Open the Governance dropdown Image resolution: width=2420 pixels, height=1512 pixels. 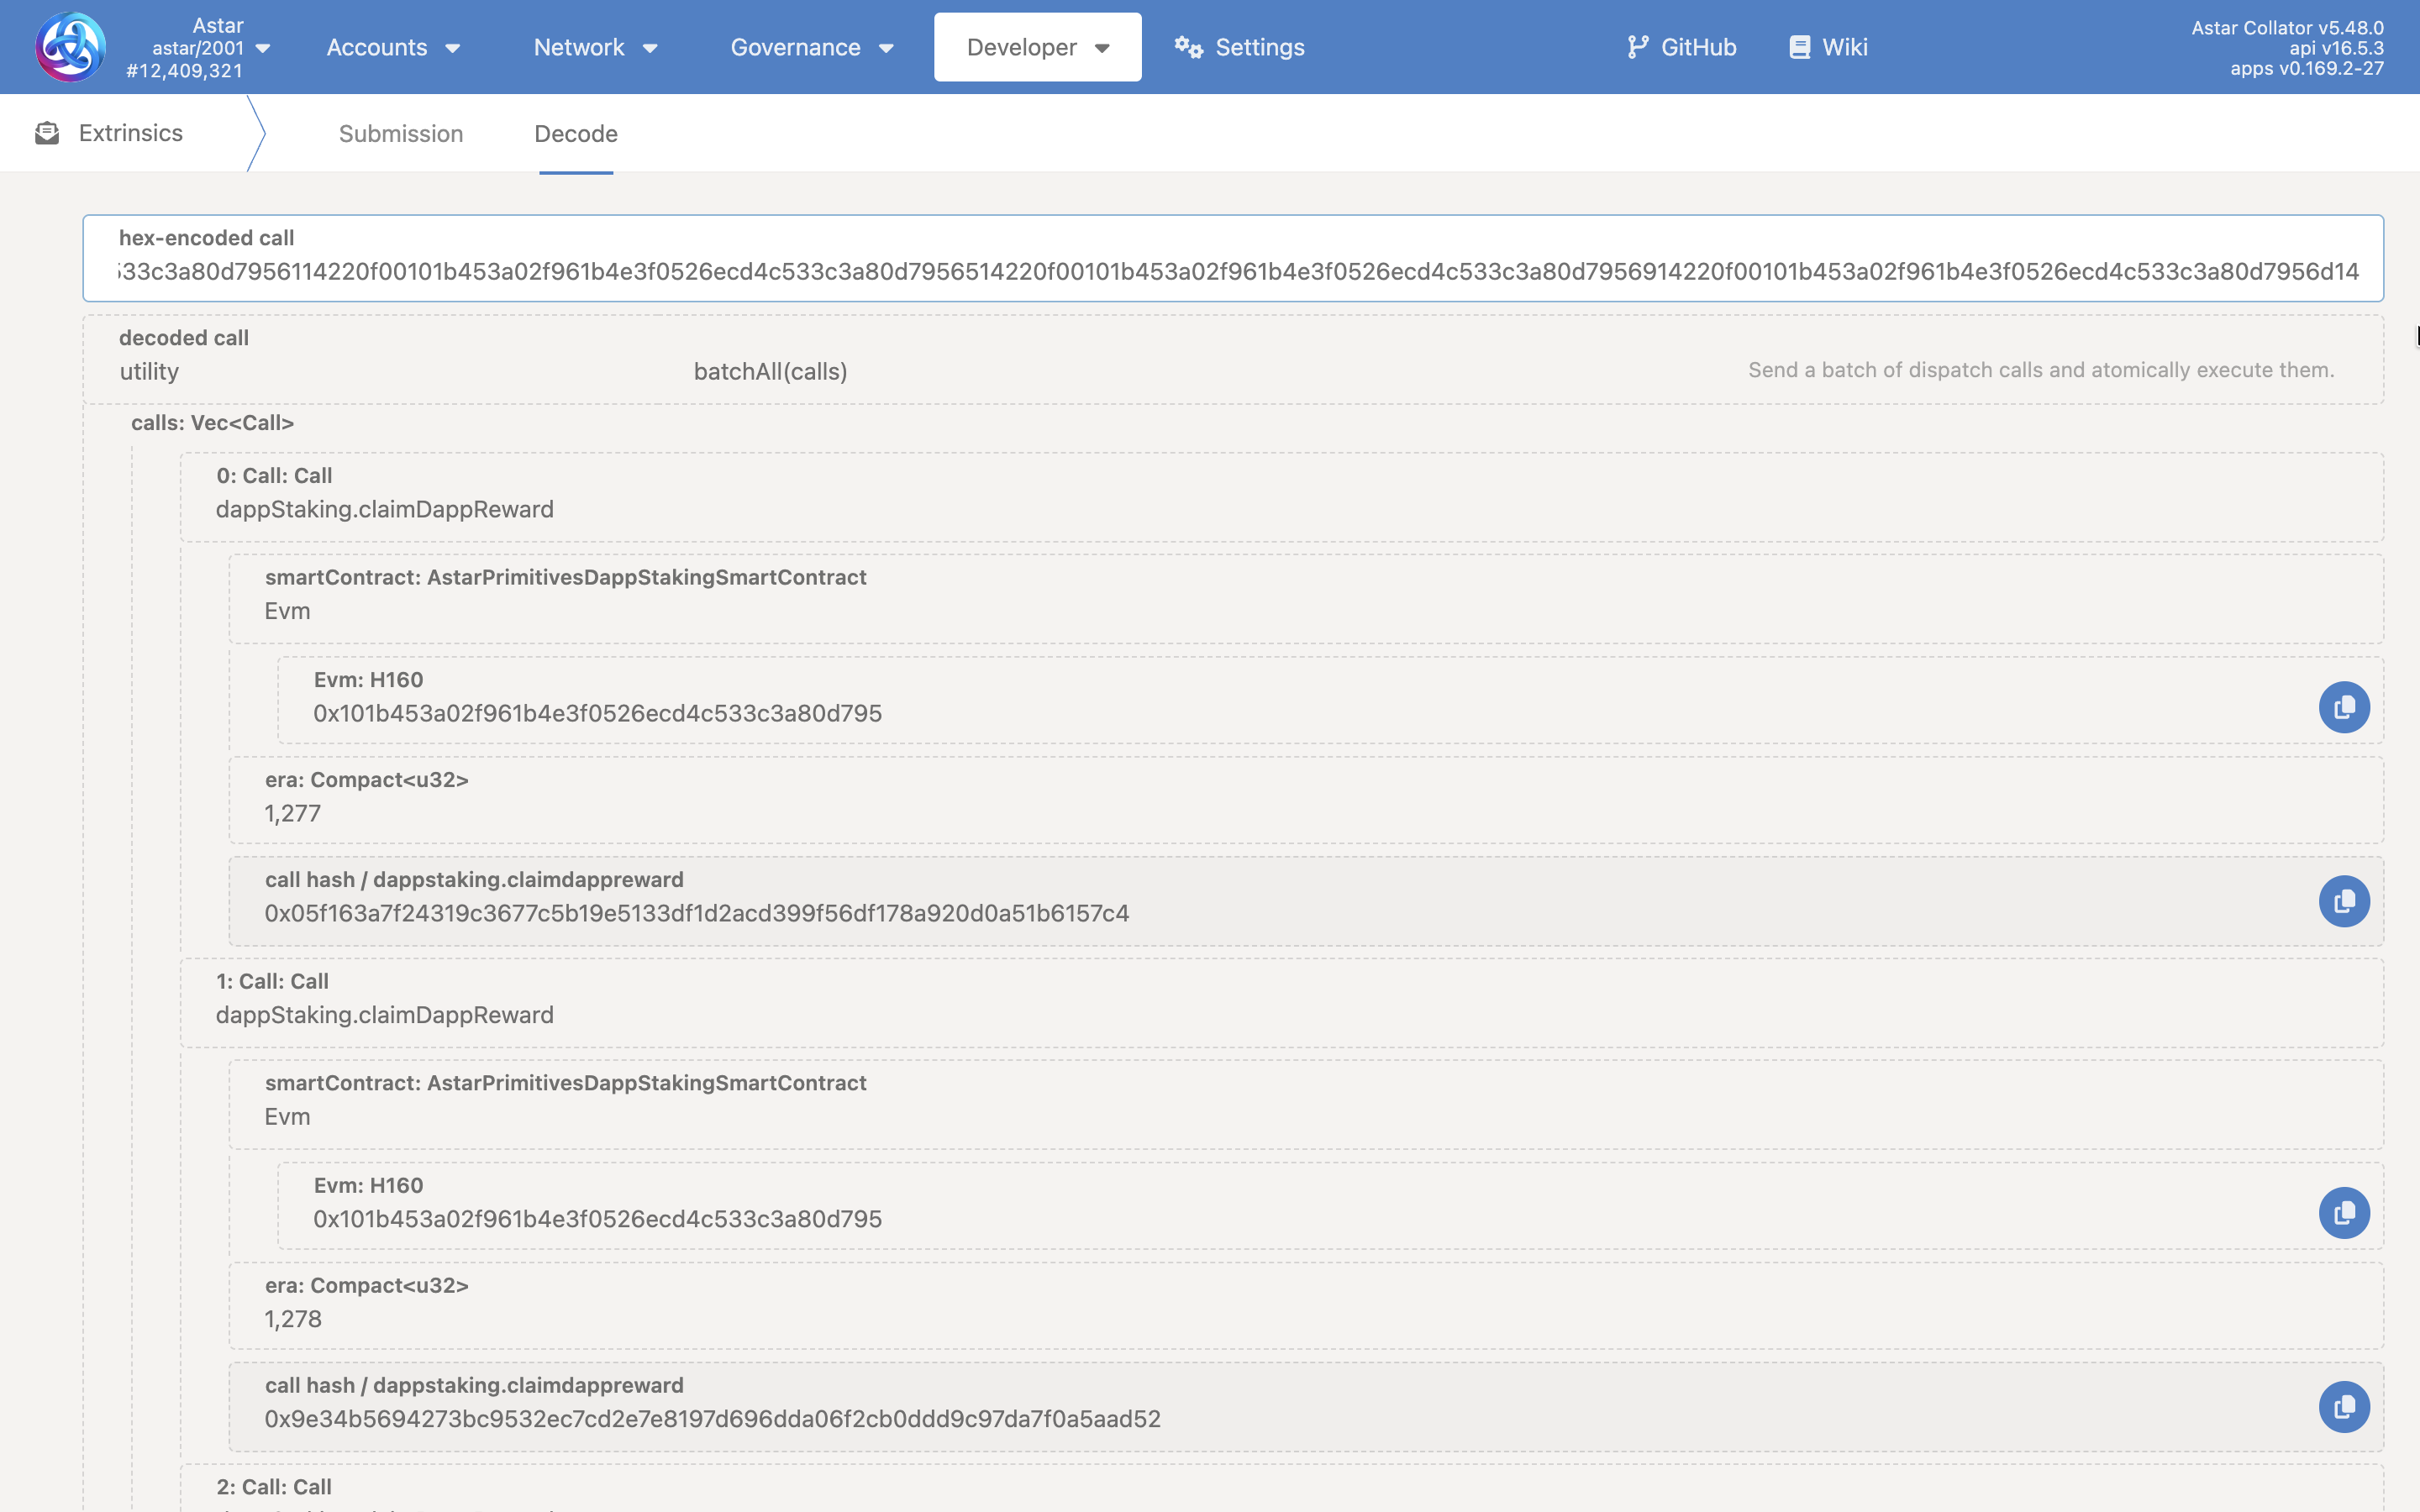[x=811, y=46]
